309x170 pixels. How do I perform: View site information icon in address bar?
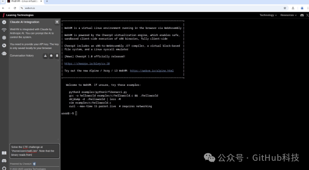tap(22, 8)
